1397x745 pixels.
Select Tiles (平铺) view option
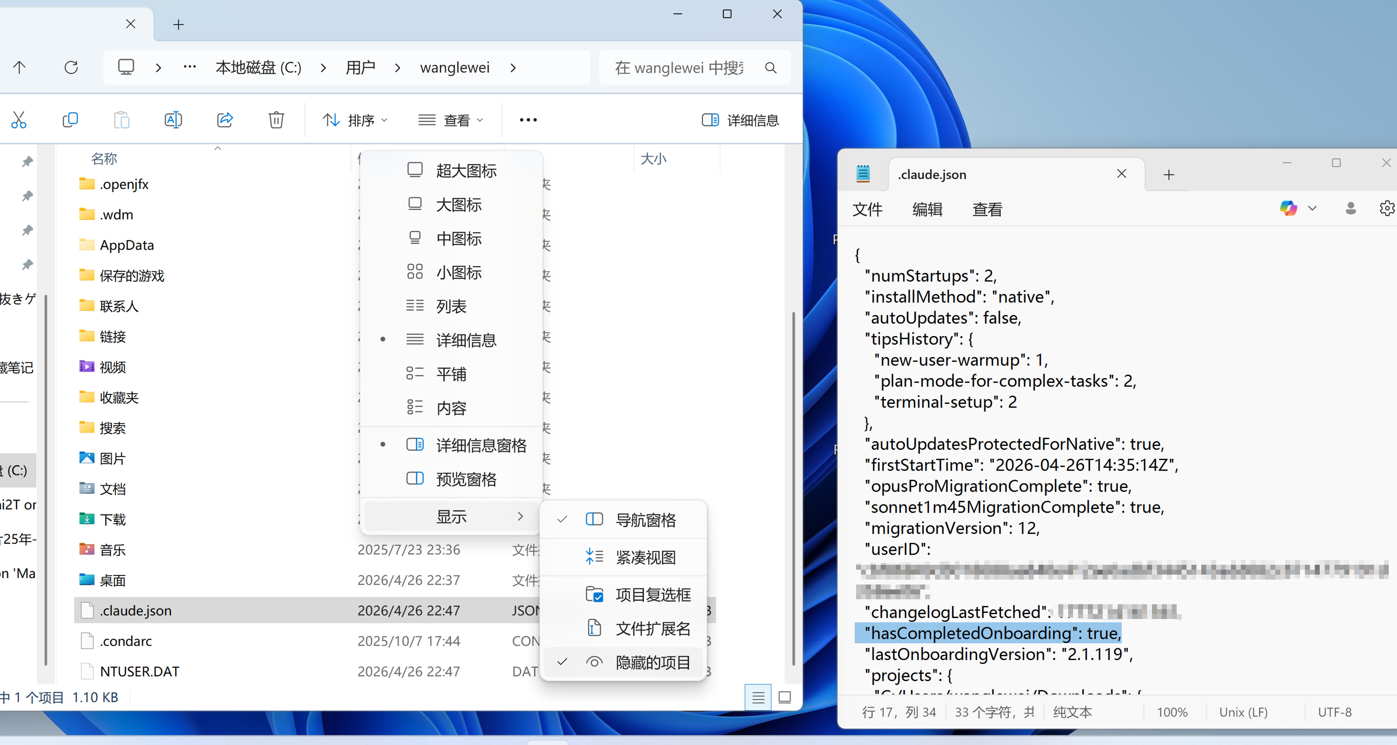tap(451, 374)
